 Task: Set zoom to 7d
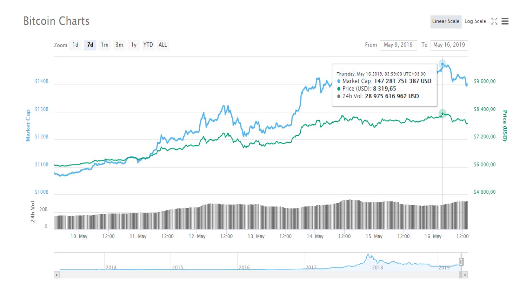point(90,45)
